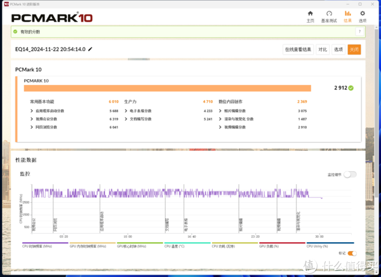Image resolution: width=381 pixels, height=277 pixels.
Task: Click the 应用程序启动 marker in the chart
Action: click(102, 221)
